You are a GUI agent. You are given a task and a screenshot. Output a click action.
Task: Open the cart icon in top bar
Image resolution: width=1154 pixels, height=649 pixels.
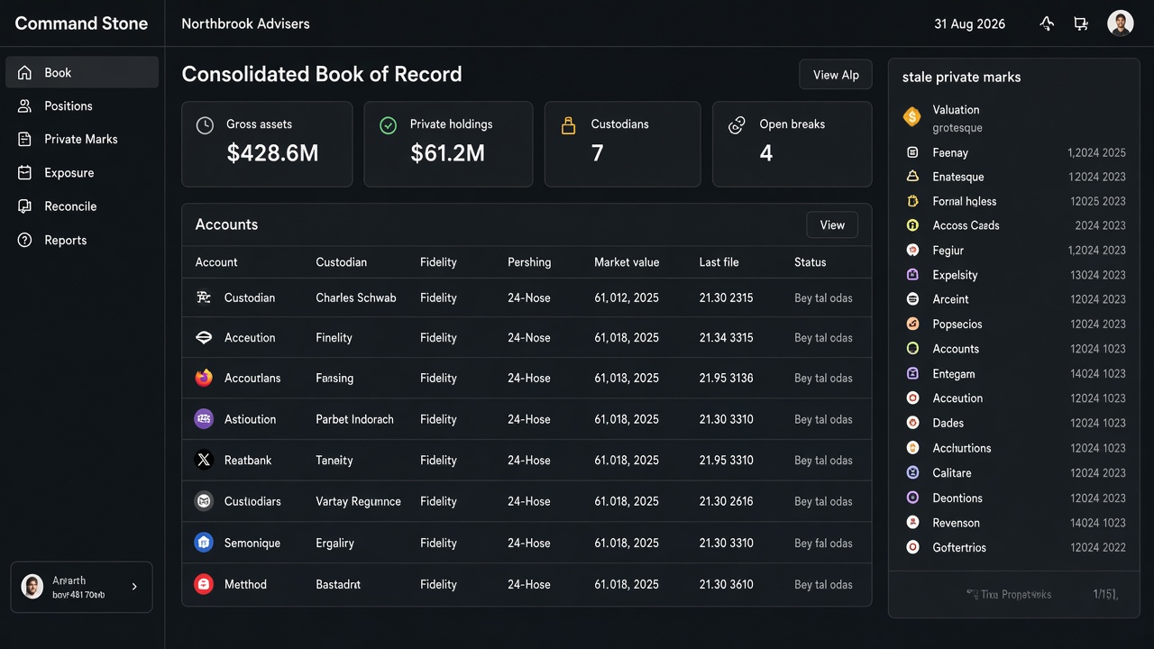point(1080,23)
